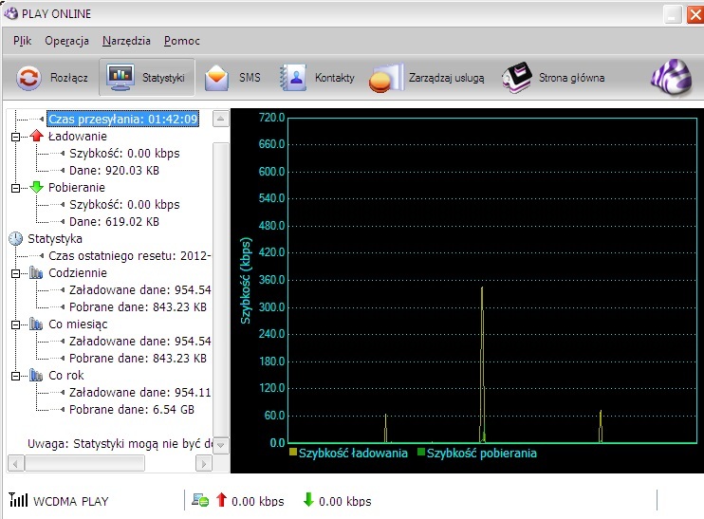Open the Statystyki monitor icon

click(120, 77)
